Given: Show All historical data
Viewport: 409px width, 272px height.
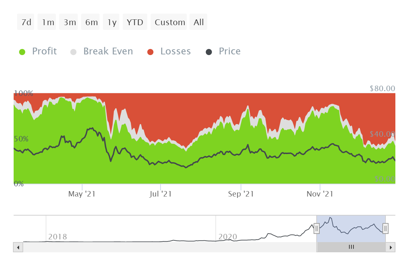Looking at the screenshot, I should [x=199, y=22].
